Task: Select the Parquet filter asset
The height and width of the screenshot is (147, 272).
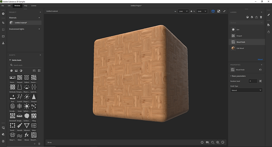Action: [x=19, y=77]
